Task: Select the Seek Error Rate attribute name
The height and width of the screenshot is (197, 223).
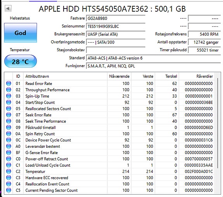Action: [38, 115]
